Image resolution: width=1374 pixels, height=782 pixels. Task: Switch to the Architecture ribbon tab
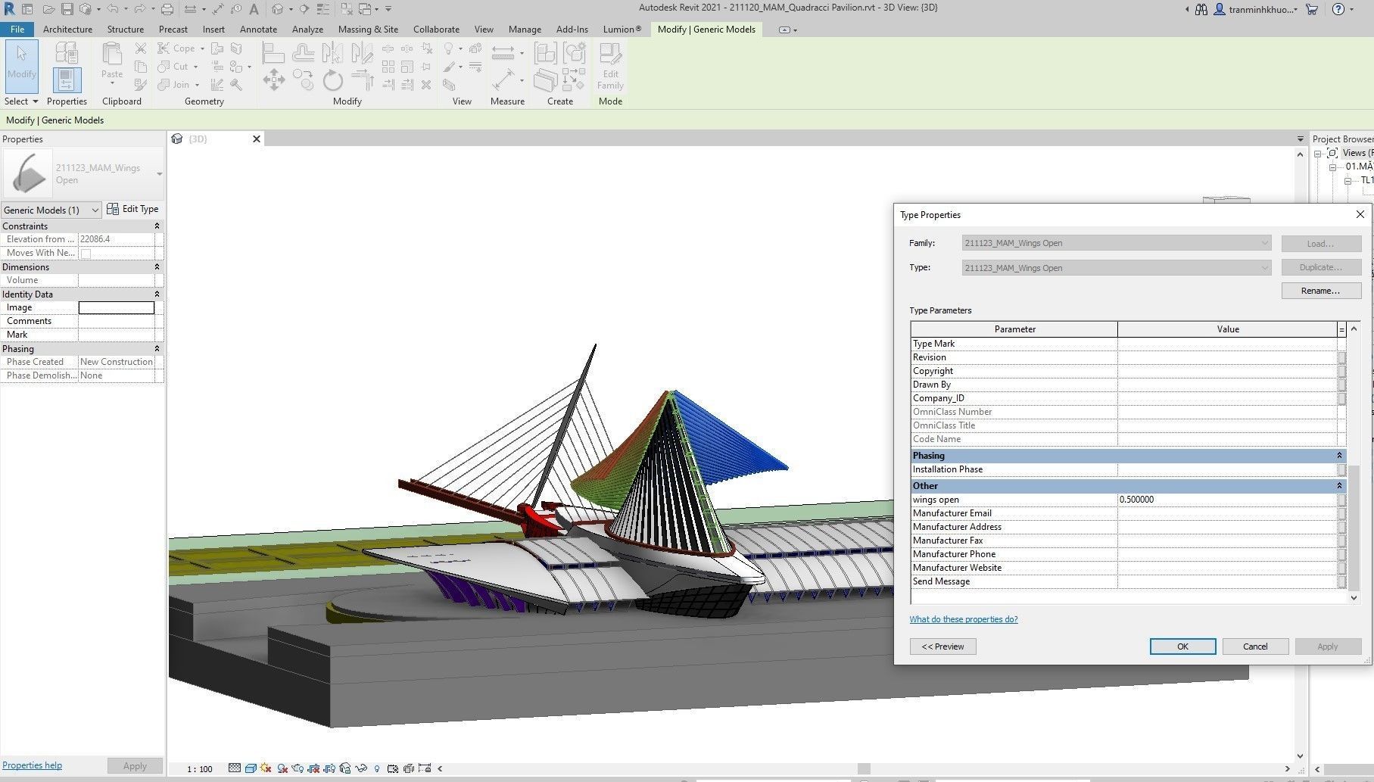tap(67, 30)
